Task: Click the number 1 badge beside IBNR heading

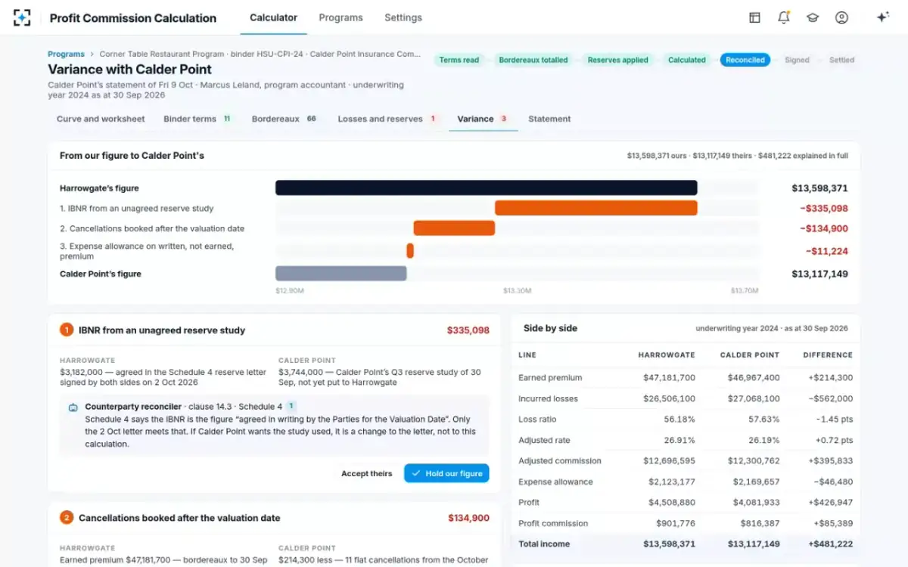Action: tap(67, 330)
